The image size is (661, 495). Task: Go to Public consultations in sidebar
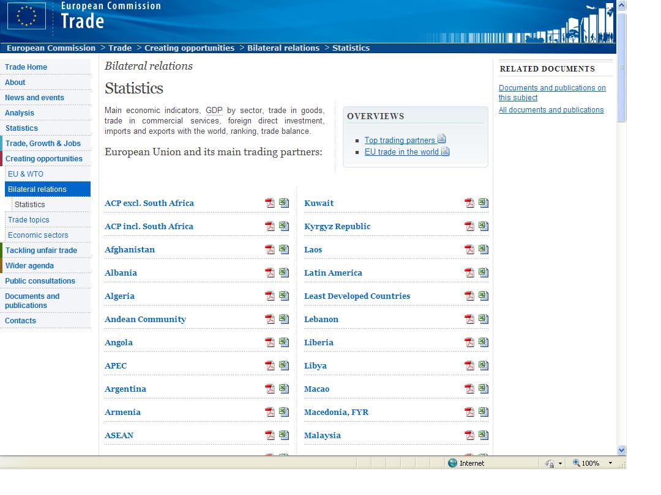[40, 281]
